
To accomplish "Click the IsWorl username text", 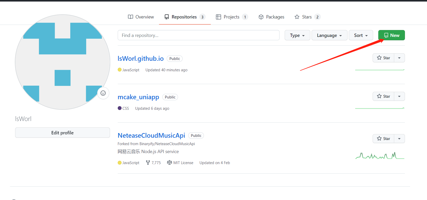I will click(x=23, y=119).
